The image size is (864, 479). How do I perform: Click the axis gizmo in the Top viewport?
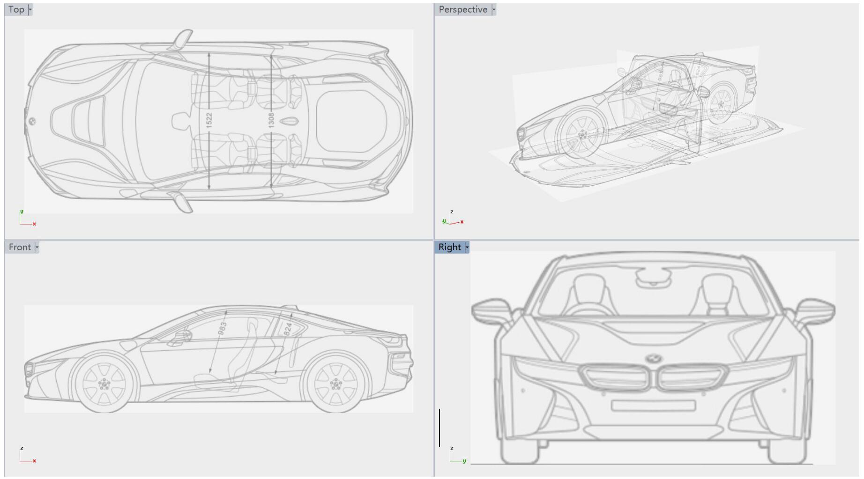tap(23, 218)
